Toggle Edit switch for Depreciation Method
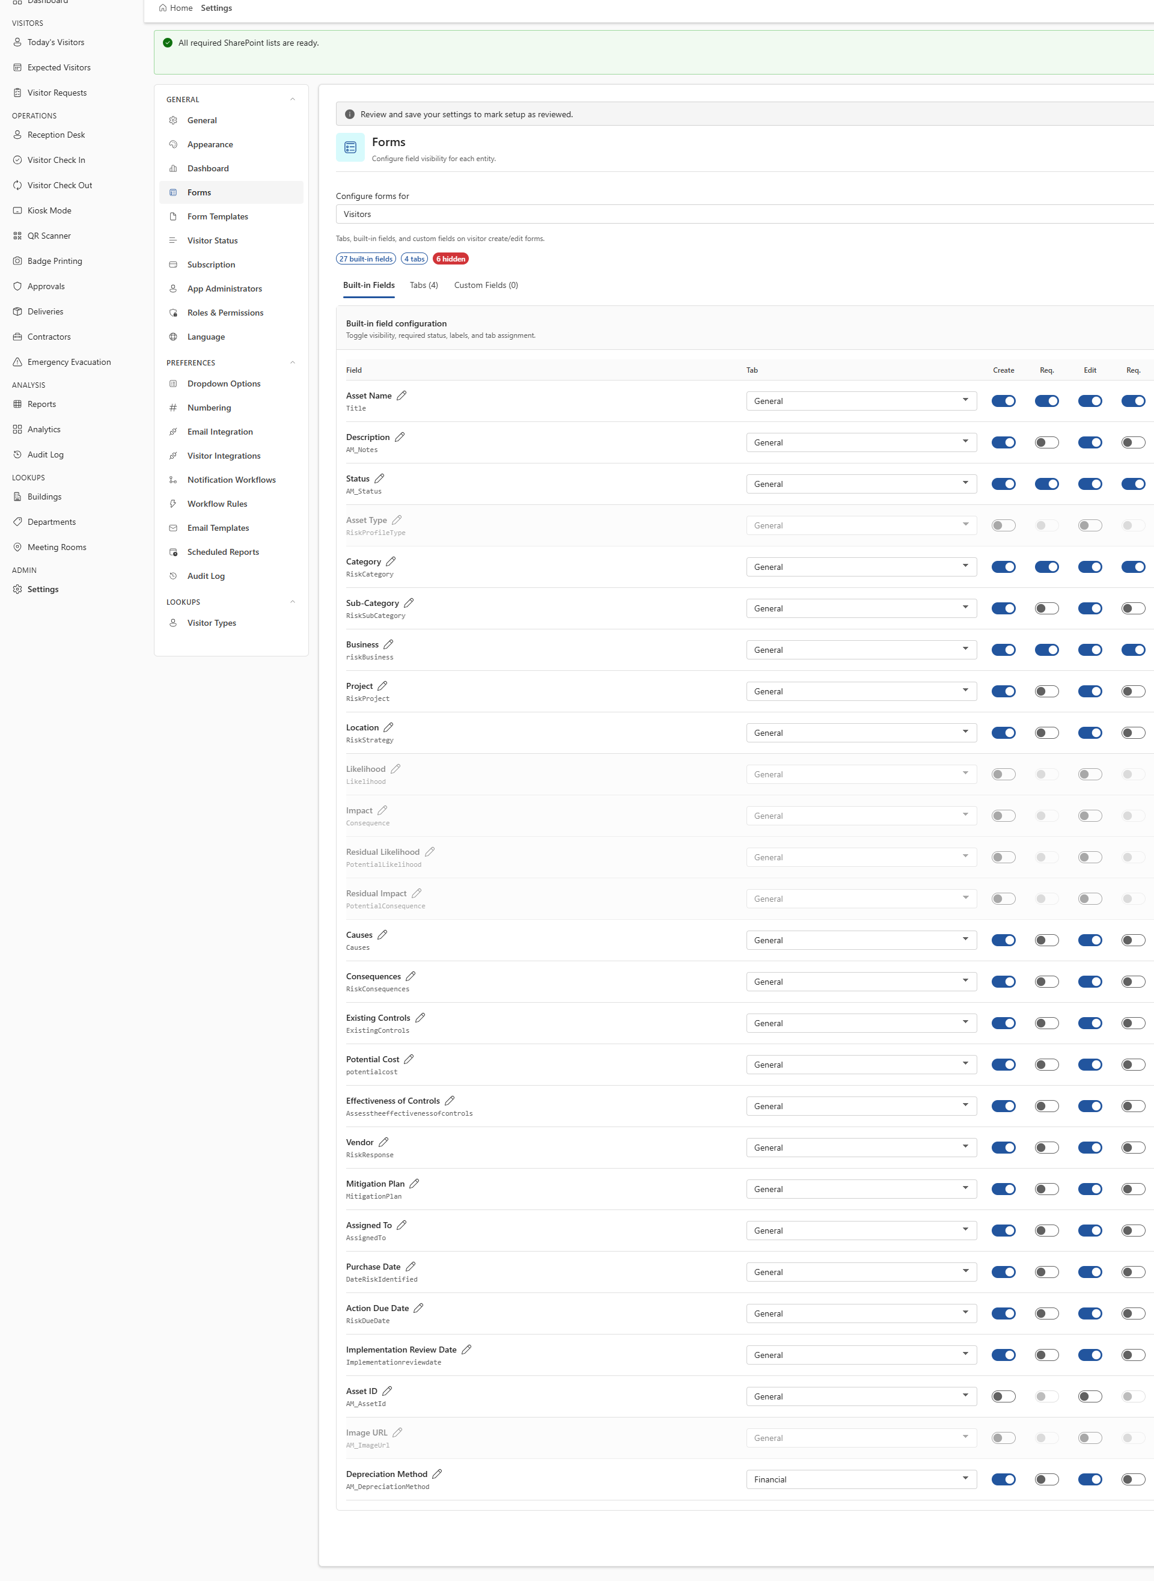 pyautogui.click(x=1090, y=1479)
